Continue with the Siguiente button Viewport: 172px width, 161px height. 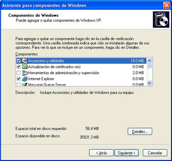pos(126,153)
